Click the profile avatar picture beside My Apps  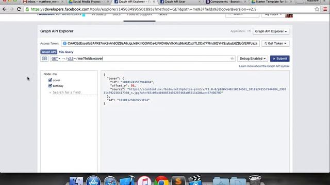click(x=289, y=15)
